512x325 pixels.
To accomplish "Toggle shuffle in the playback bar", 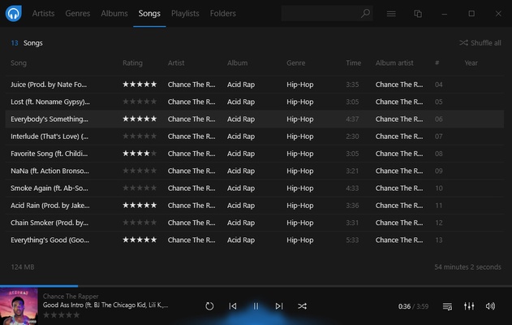I will pos(302,306).
